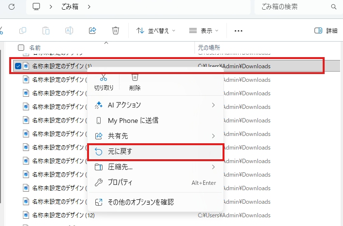Sort by the 元の場所 column header
343x226 pixels.
point(209,48)
